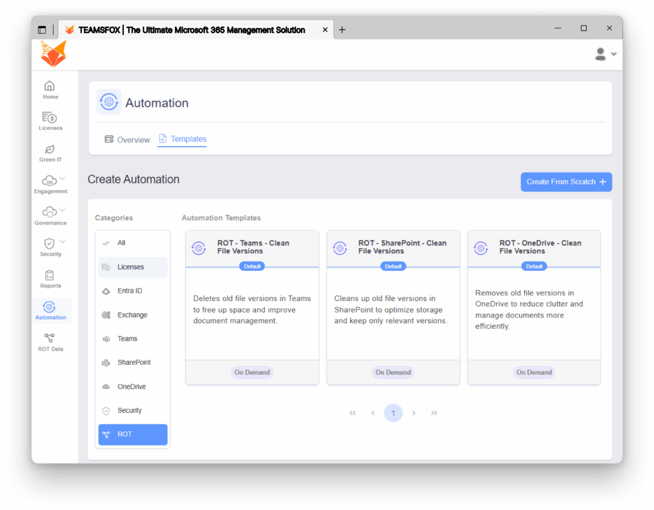
Task: Click Default badge on SharePoint template
Action: [393, 267]
